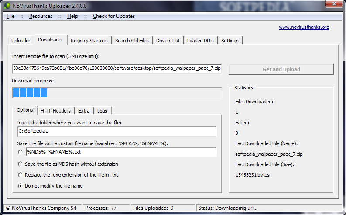Visit the www.novirusthanks.org link
The height and width of the screenshot is (215, 346).
tap(304, 27)
